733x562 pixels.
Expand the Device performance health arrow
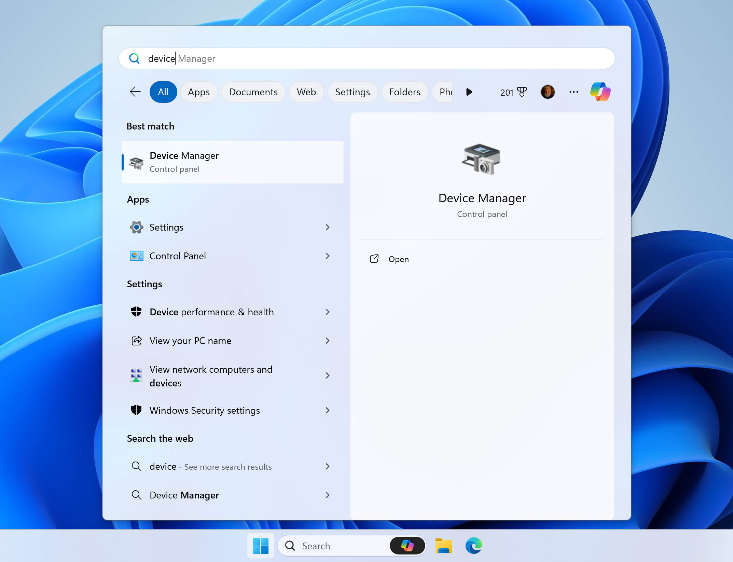[328, 312]
